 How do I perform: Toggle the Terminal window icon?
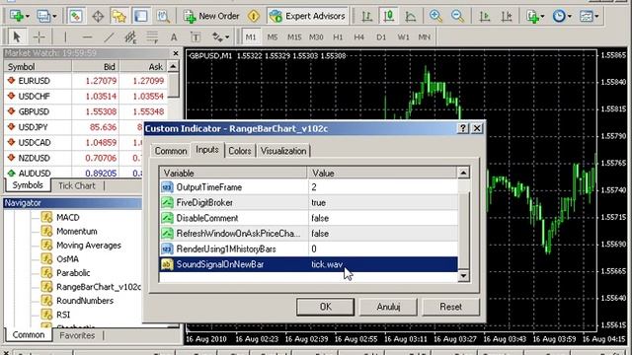[x=140, y=16]
